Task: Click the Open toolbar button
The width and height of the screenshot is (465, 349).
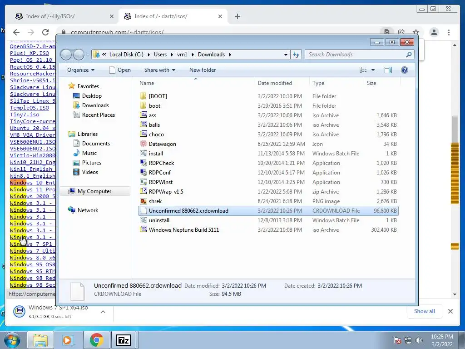Action: [120, 70]
